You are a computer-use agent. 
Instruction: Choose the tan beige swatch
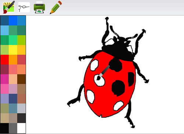click(4, 118)
